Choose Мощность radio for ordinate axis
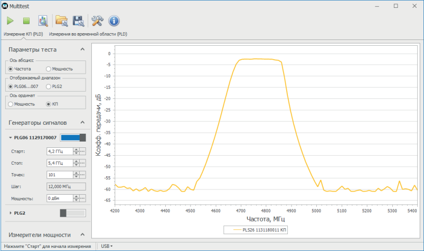Image resolution: width=424 pixels, height=251 pixels. pos(21,104)
